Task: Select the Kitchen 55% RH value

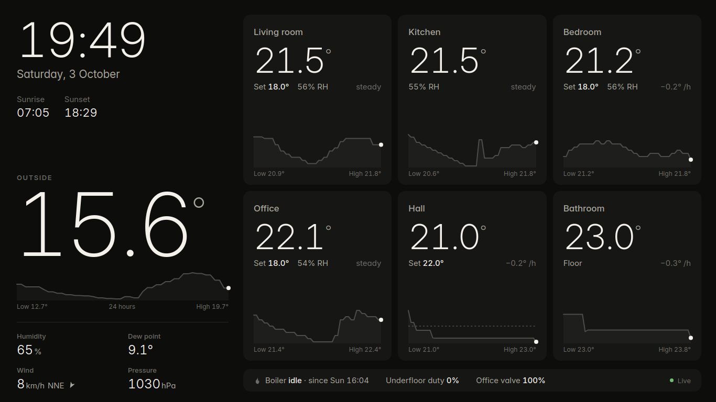Action: click(x=424, y=87)
